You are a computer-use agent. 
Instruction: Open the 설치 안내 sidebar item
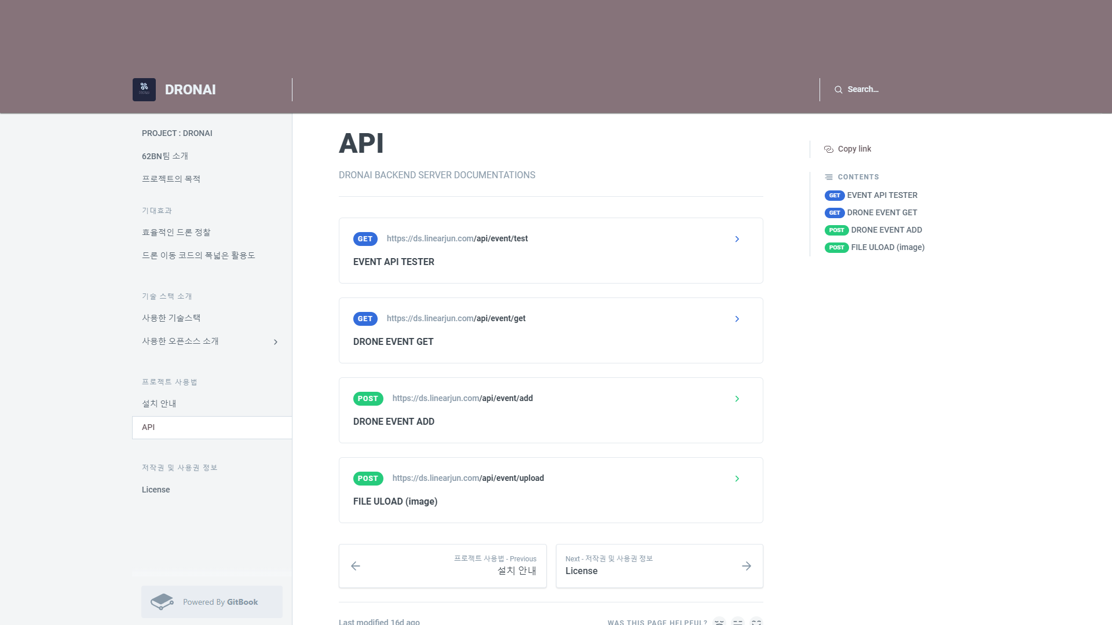(159, 404)
